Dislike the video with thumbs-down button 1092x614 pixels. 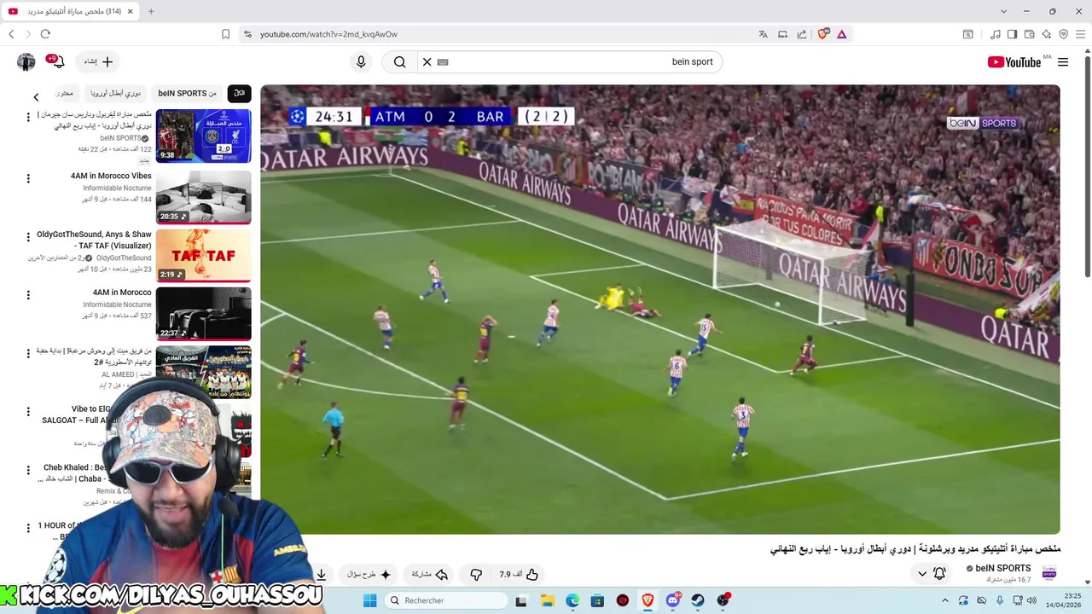[476, 575]
